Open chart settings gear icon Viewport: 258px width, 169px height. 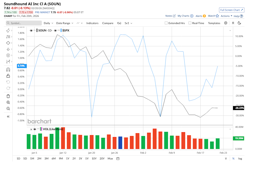click(226, 23)
